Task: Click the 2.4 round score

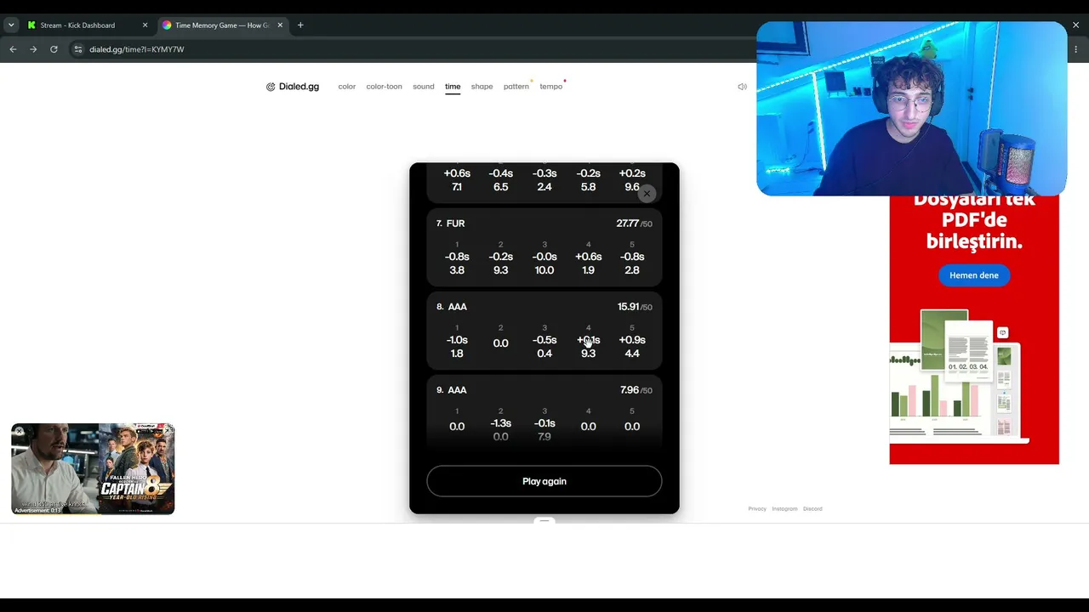Action: (544, 187)
